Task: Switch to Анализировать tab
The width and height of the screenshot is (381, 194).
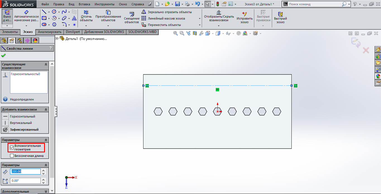Action: click(x=50, y=32)
